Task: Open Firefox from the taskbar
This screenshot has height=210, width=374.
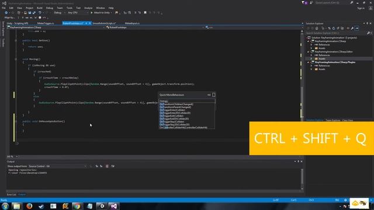Action: coord(29,206)
